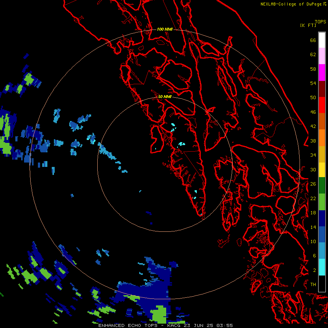Select the magenta legend swatch
The width and height of the screenshot is (328, 328).
pyautogui.click(x=322, y=73)
